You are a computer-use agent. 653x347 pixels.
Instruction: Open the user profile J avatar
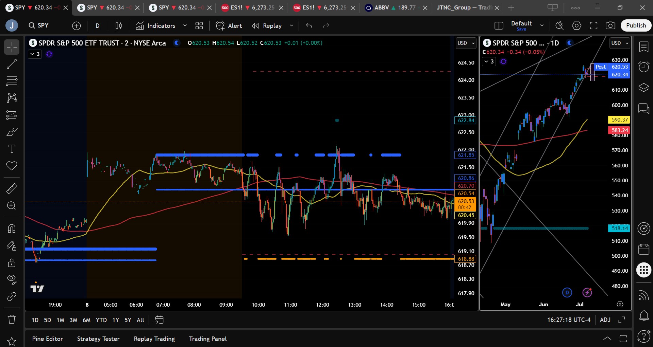(12, 25)
